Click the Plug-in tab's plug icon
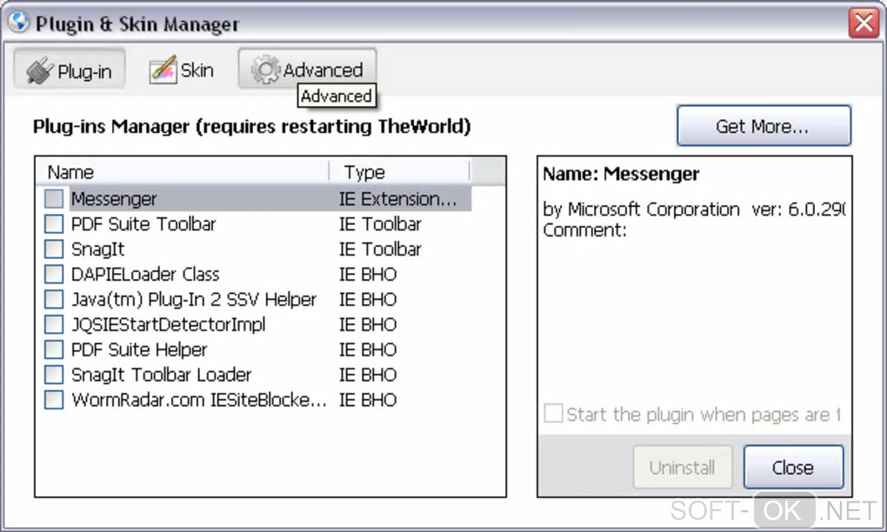The width and height of the screenshot is (887, 532). click(x=40, y=71)
